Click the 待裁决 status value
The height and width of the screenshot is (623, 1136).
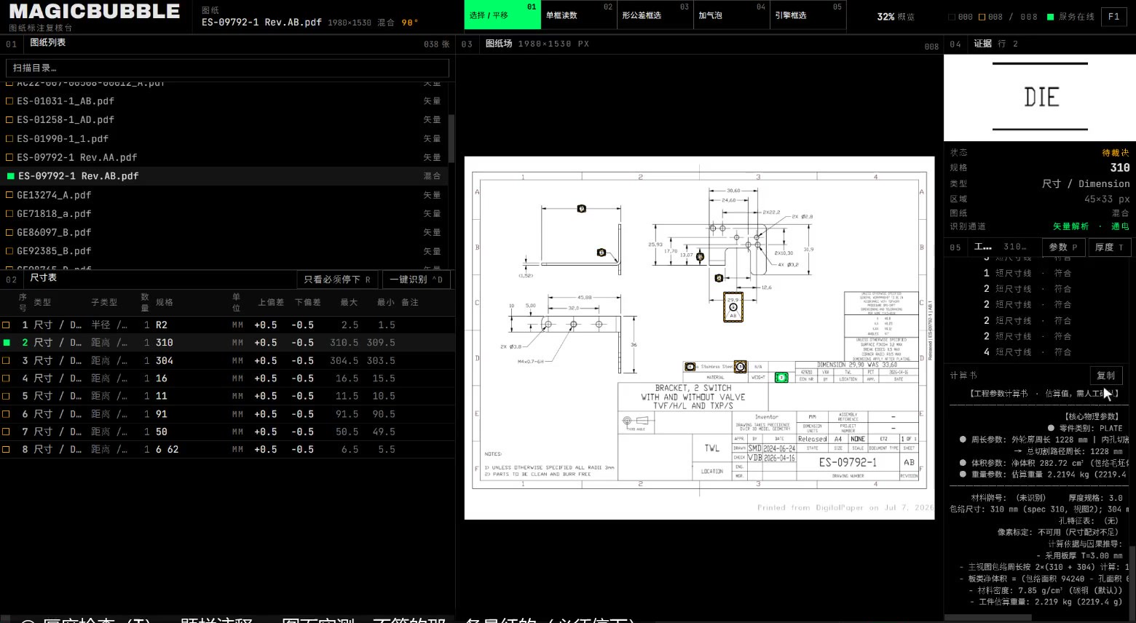[1116, 153]
